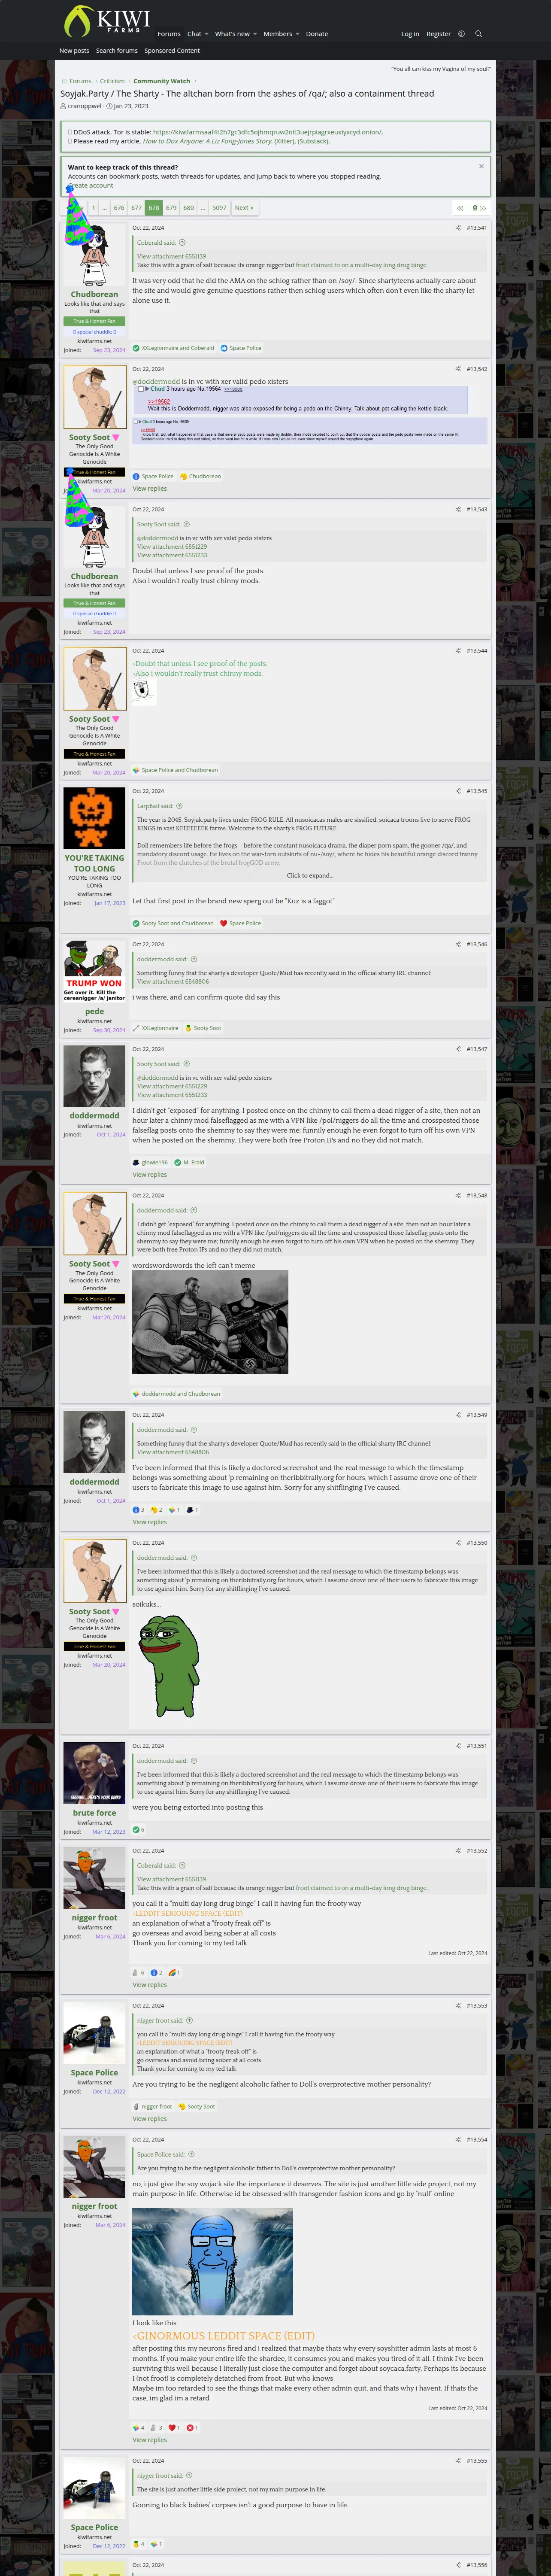This screenshot has height=2576, width=551.
Task: Share post #13,554 using the share icon
Action: (458, 2140)
